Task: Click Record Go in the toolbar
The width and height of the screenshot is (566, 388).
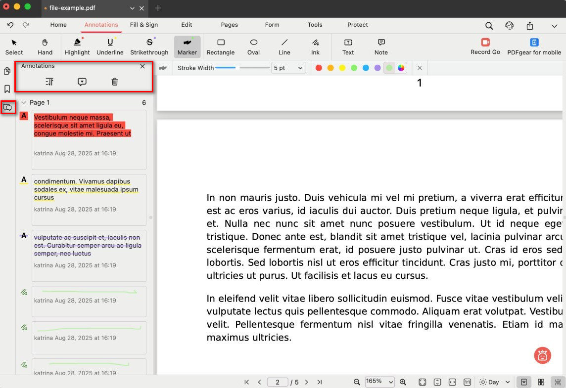Action: pyautogui.click(x=485, y=47)
